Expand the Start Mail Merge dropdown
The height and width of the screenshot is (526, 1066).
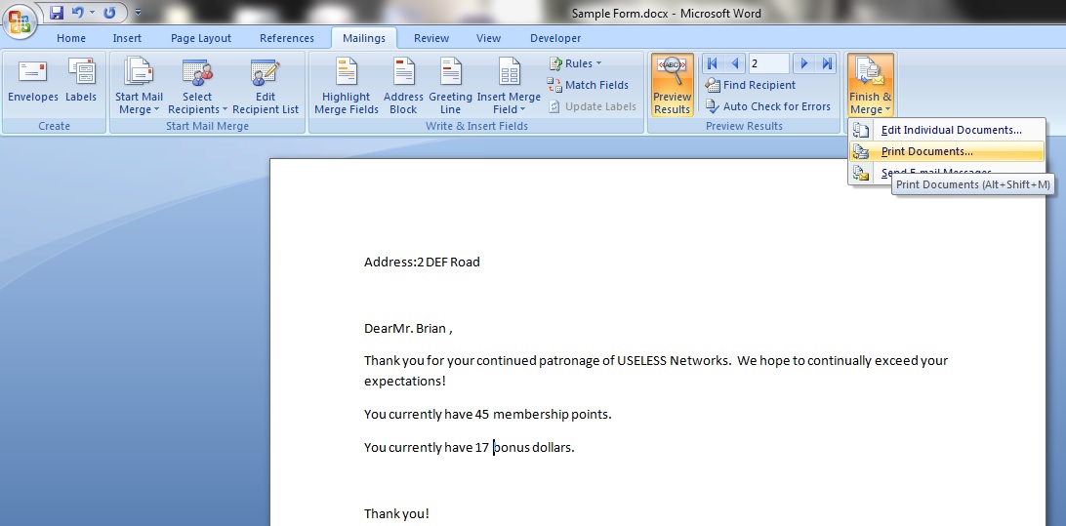139,87
